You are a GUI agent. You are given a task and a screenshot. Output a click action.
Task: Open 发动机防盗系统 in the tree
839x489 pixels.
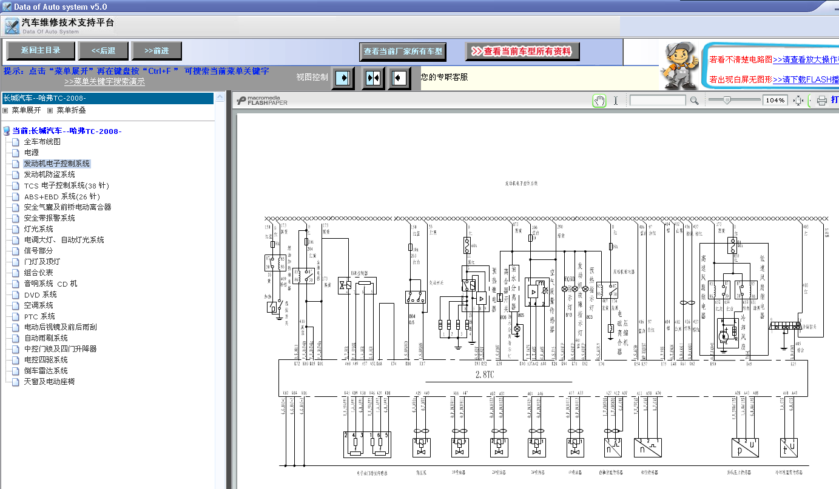click(49, 175)
